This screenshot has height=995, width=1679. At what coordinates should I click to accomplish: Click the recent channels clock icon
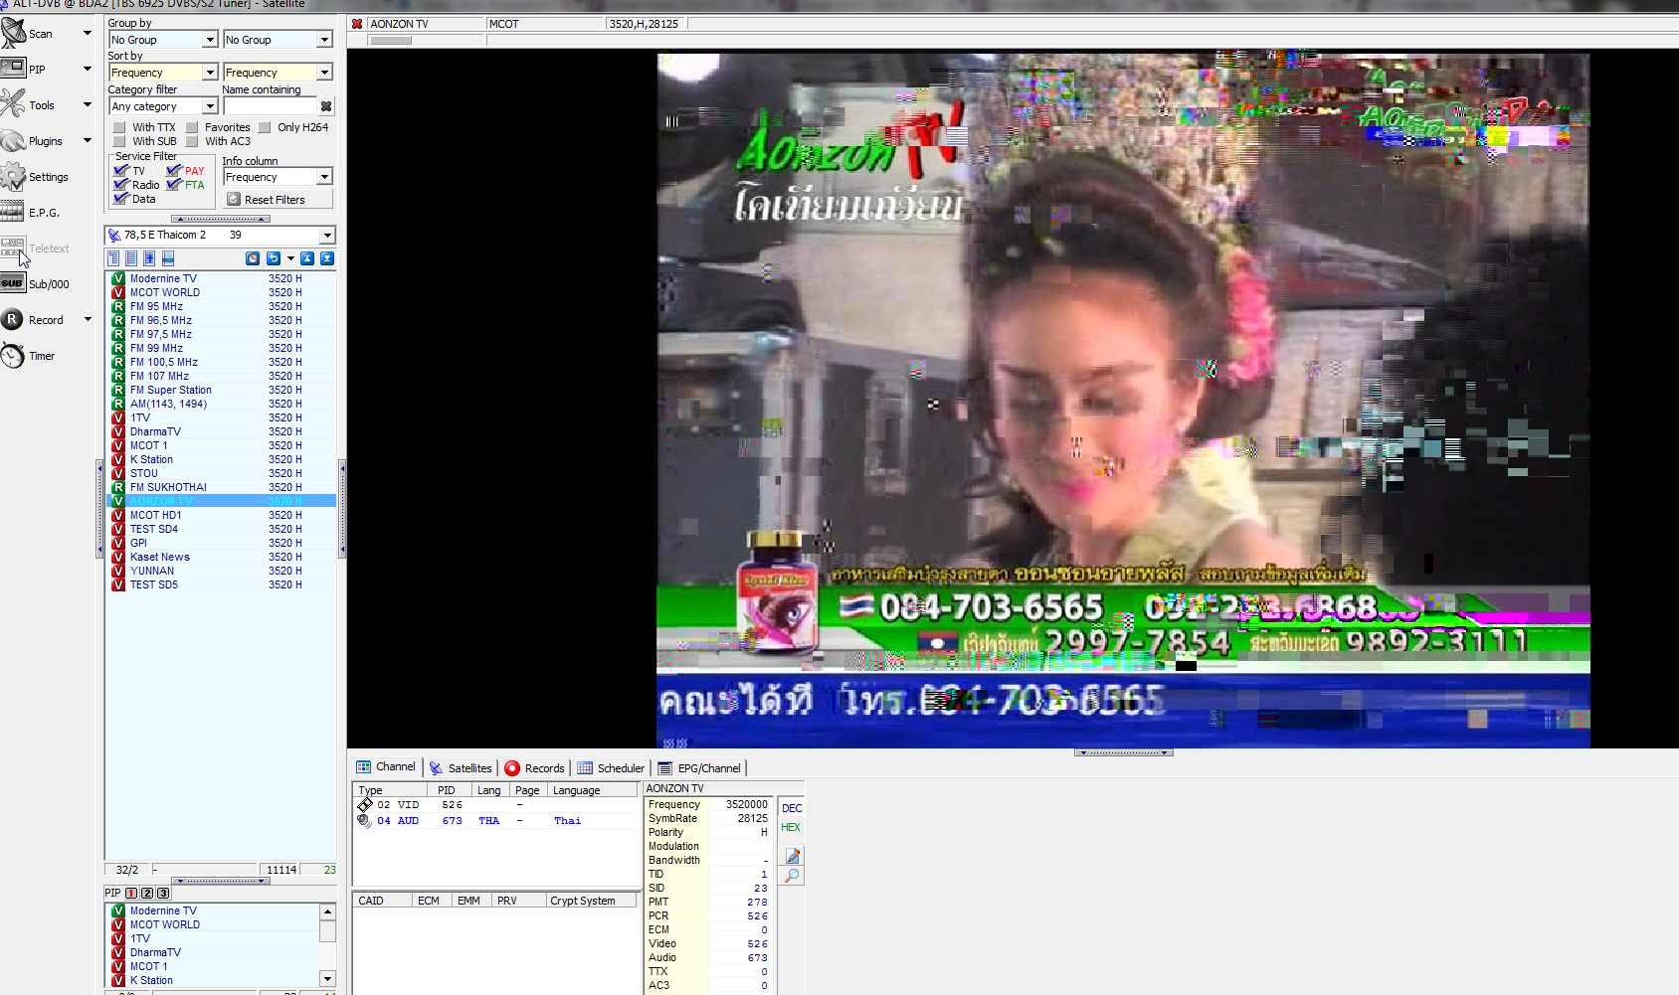(x=253, y=258)
